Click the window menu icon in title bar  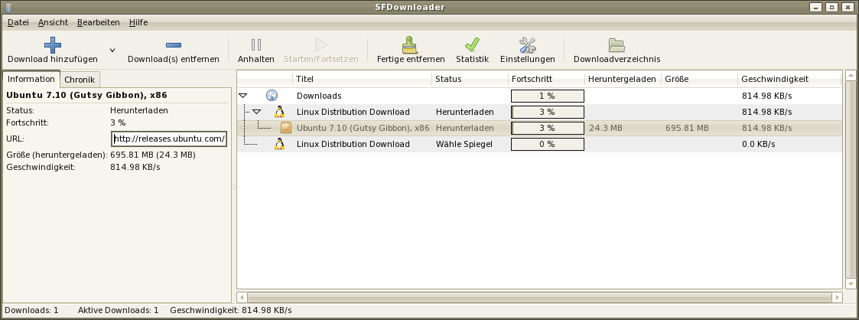point(7,7)
